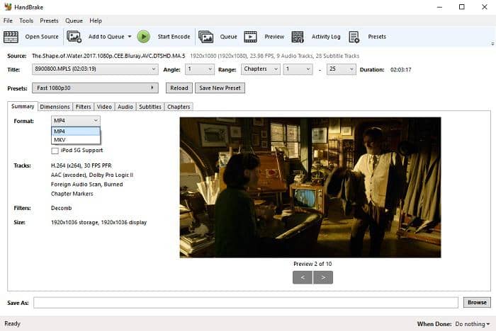
Task: Click the Activity Log icon
Action: click(298, 37)
